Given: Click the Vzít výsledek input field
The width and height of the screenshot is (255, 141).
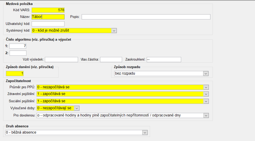Looking at the screenshot, I should 61,60.
